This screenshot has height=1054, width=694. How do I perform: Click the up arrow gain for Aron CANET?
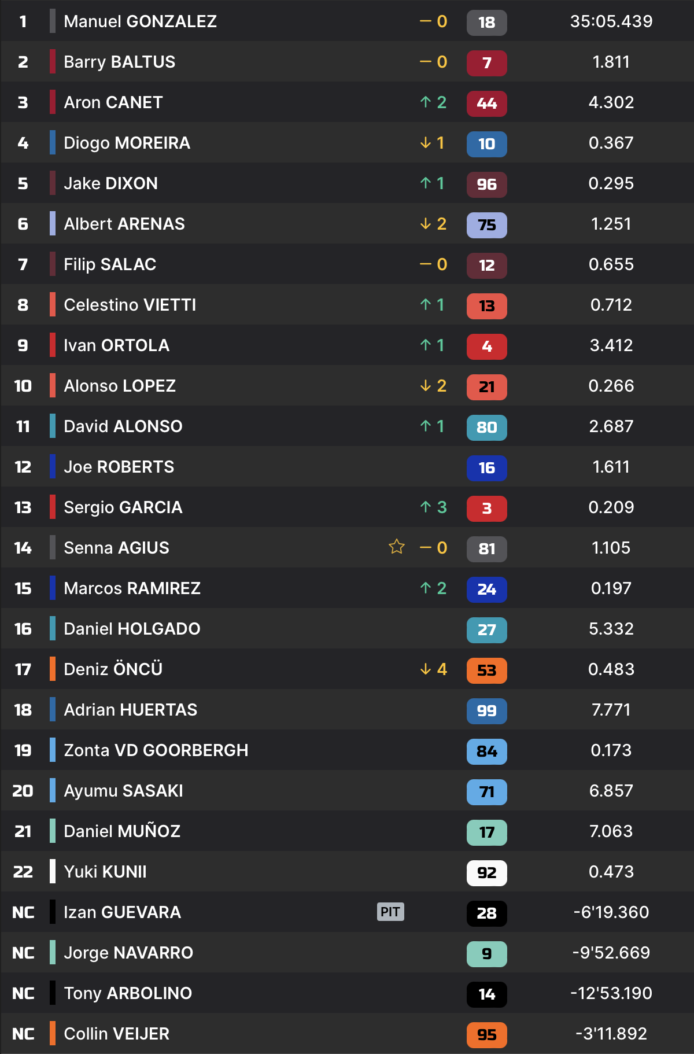[433, 102]
